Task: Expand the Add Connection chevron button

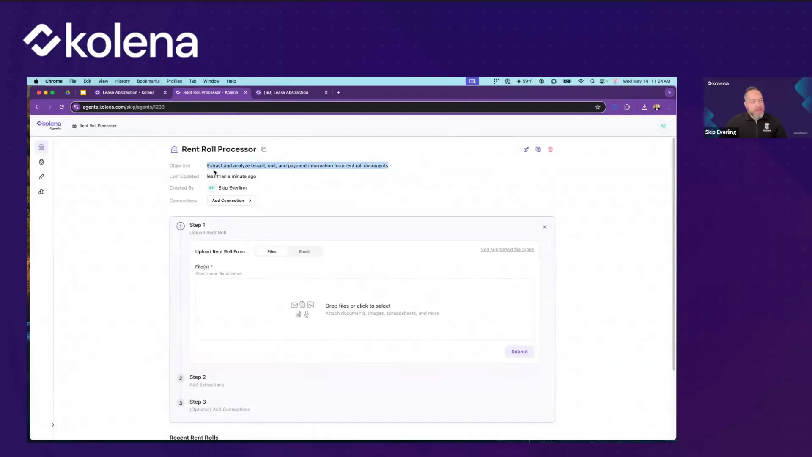Action: tap(231, 201)
